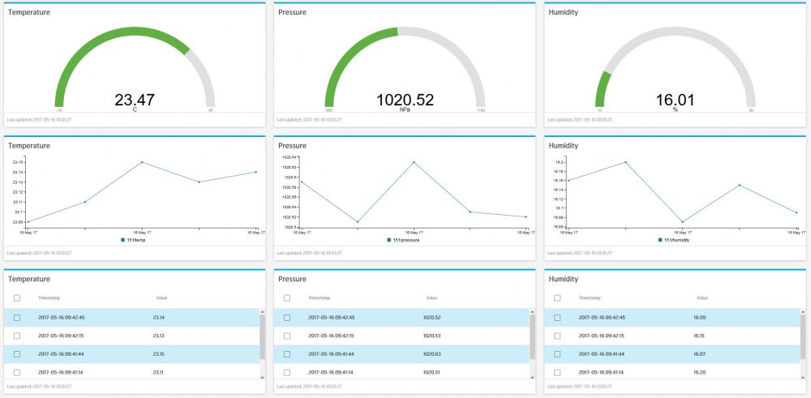Click the 151/temp legend color square
The width and height of the screenshot is (811, 398).
coord(122,240)
